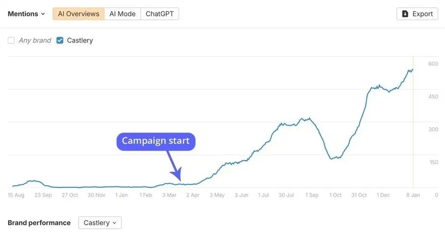The width and height of the screenshot is (445, 235).
Task: Click the 1 Oct date label
Action: coord(335,195)
